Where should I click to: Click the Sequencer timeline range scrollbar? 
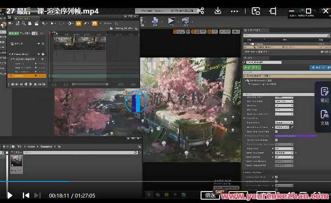90,84
